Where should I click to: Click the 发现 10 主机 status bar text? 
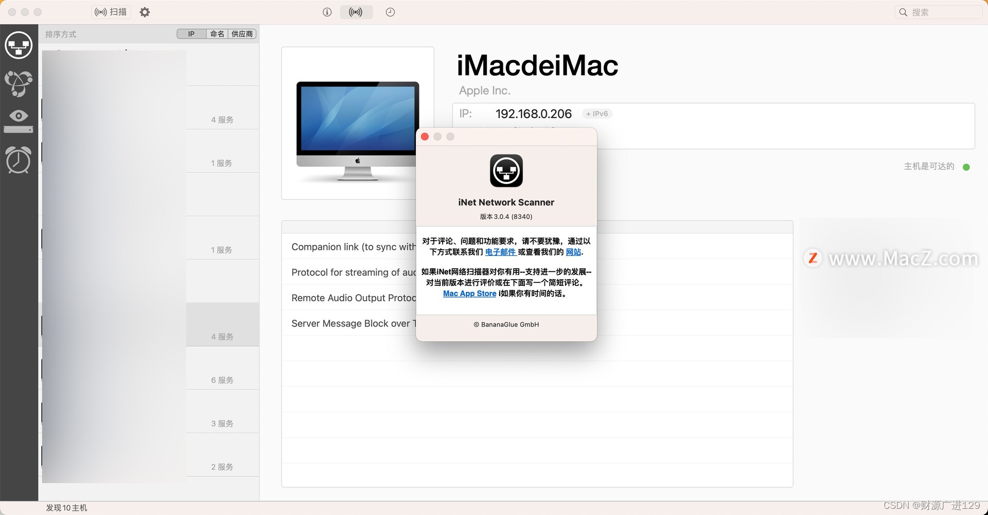[66, 508]
